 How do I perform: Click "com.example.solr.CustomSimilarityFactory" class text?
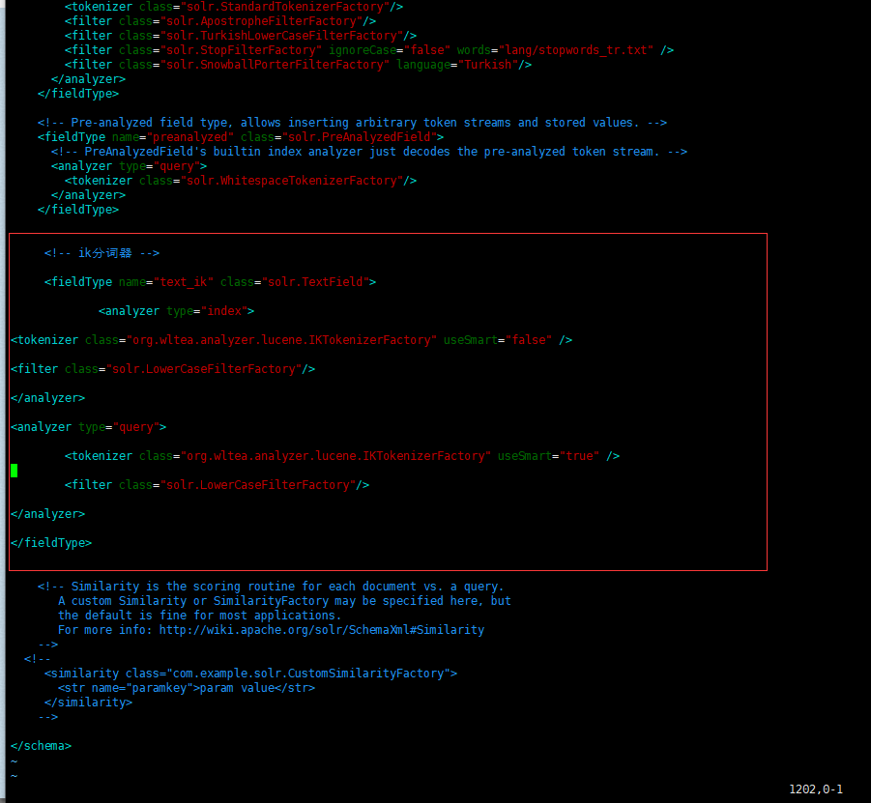click(308, 674)
